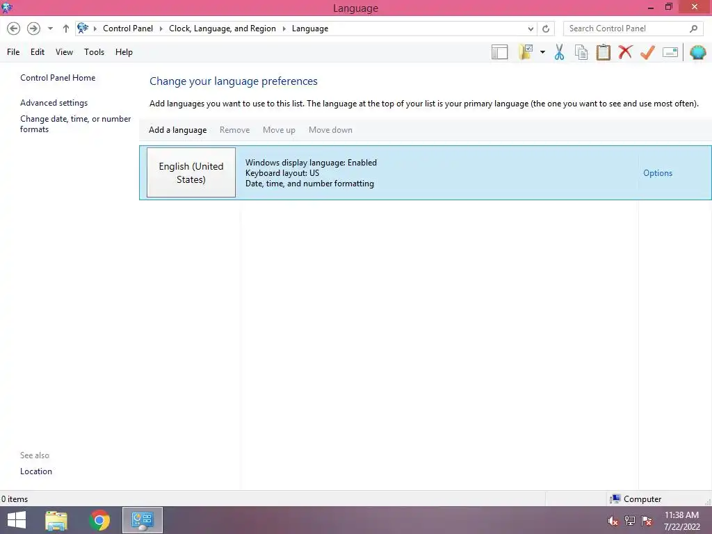This screenshot has height=534, width=712.
Task: Click the Language window title bar icon
Action: pos(7,8)
